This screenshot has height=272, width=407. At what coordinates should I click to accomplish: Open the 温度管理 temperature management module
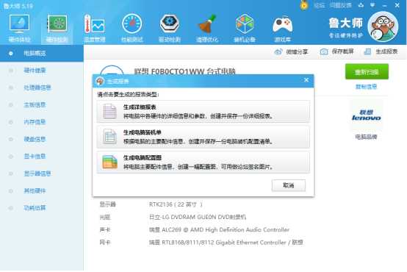[x=95, y=28]
